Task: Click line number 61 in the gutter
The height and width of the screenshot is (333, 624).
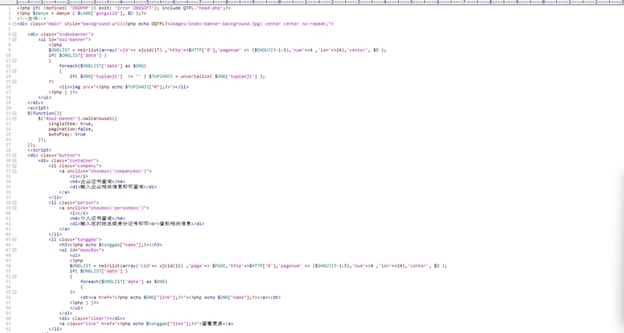Action: click(9, 324)
